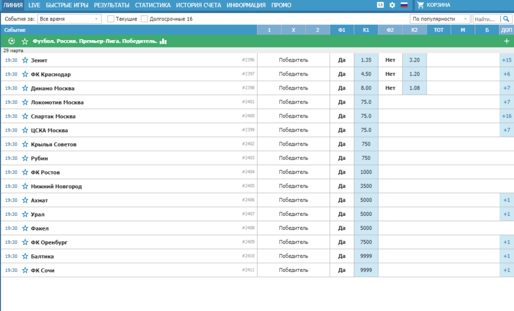The height and width of the screenshot is (311, 514).
Task: Expand +15 extra markets for Зенит
Action: point(507,60)
